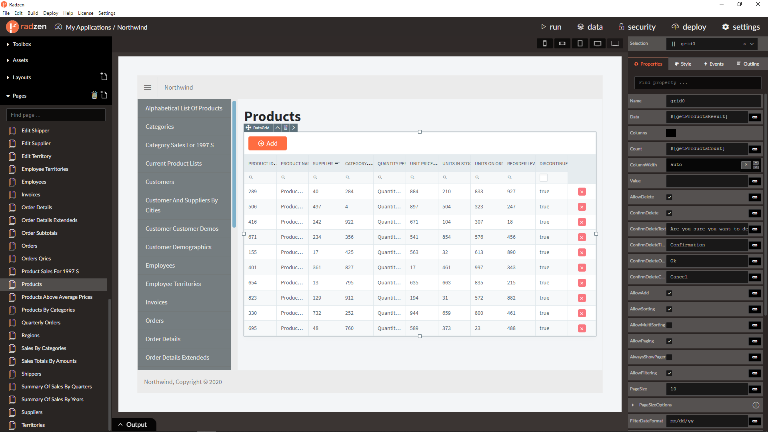Open the Output panel
Viewport: 768px width, 432px height.
point(133,424)
